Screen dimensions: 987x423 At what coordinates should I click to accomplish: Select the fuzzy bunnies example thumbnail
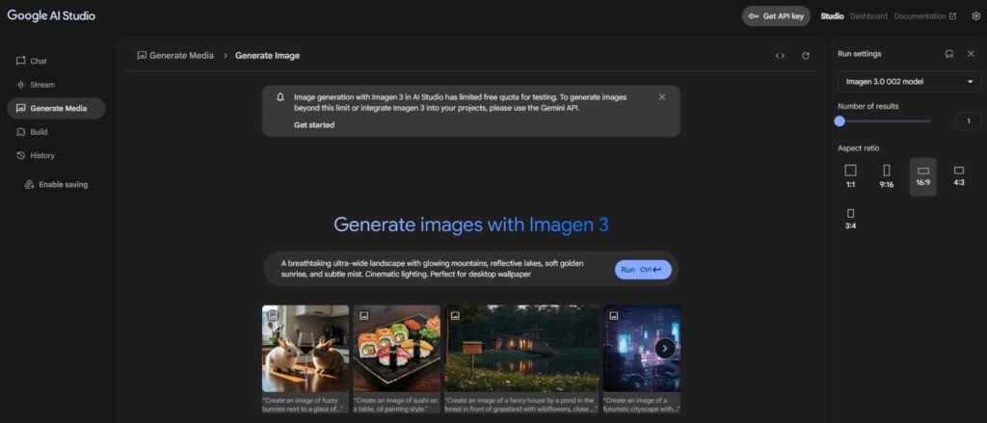coord(306,349)
